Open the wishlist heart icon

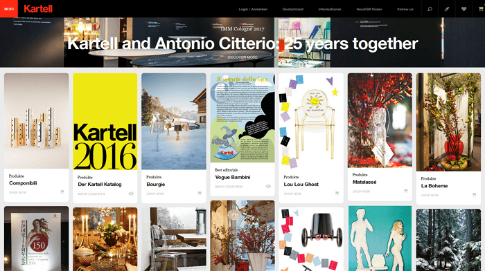[464, 9]
